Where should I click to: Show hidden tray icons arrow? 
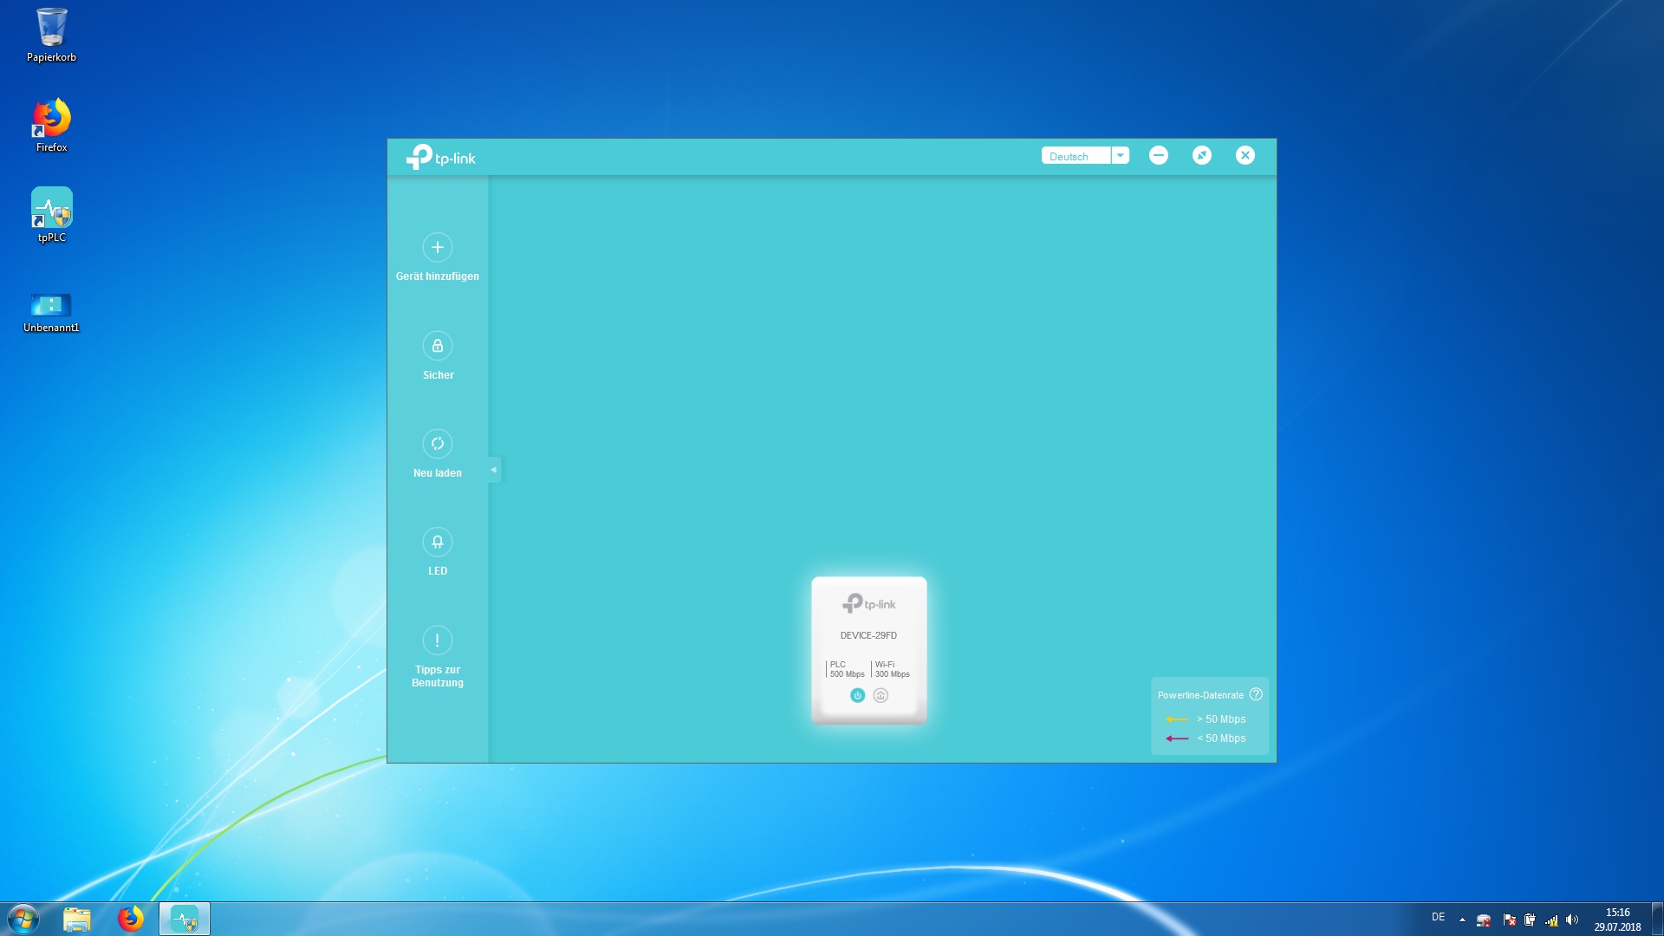(1462, 920)
